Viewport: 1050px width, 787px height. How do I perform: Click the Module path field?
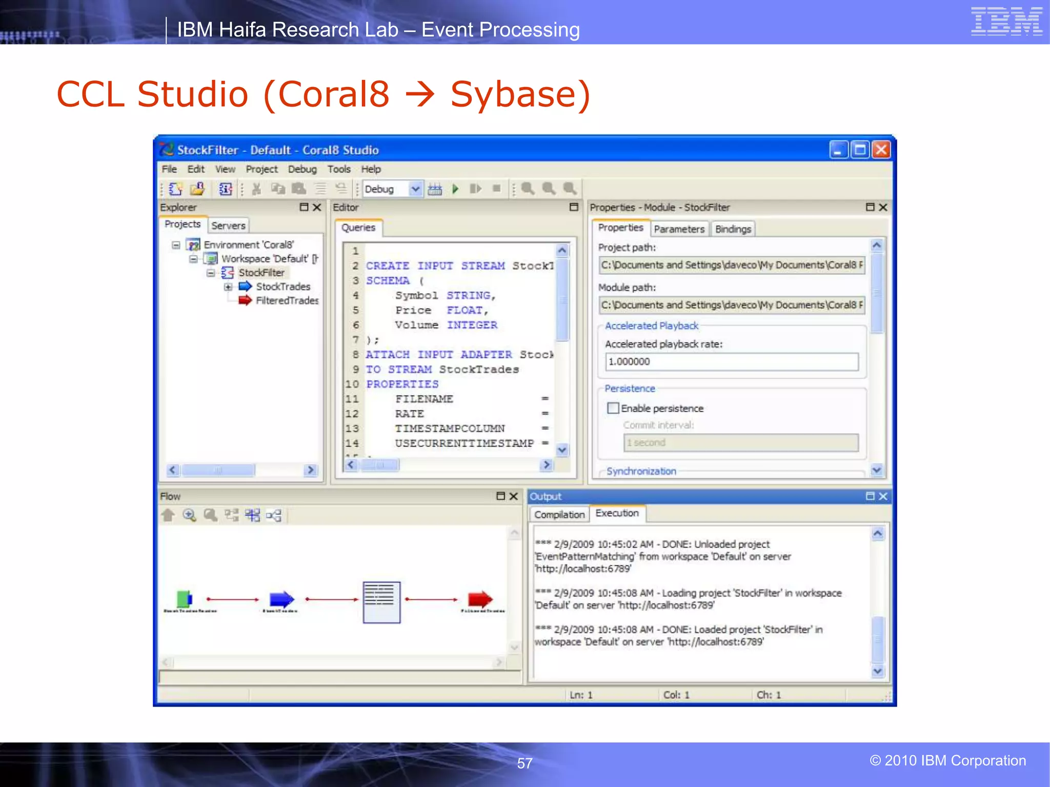point(732,305)
